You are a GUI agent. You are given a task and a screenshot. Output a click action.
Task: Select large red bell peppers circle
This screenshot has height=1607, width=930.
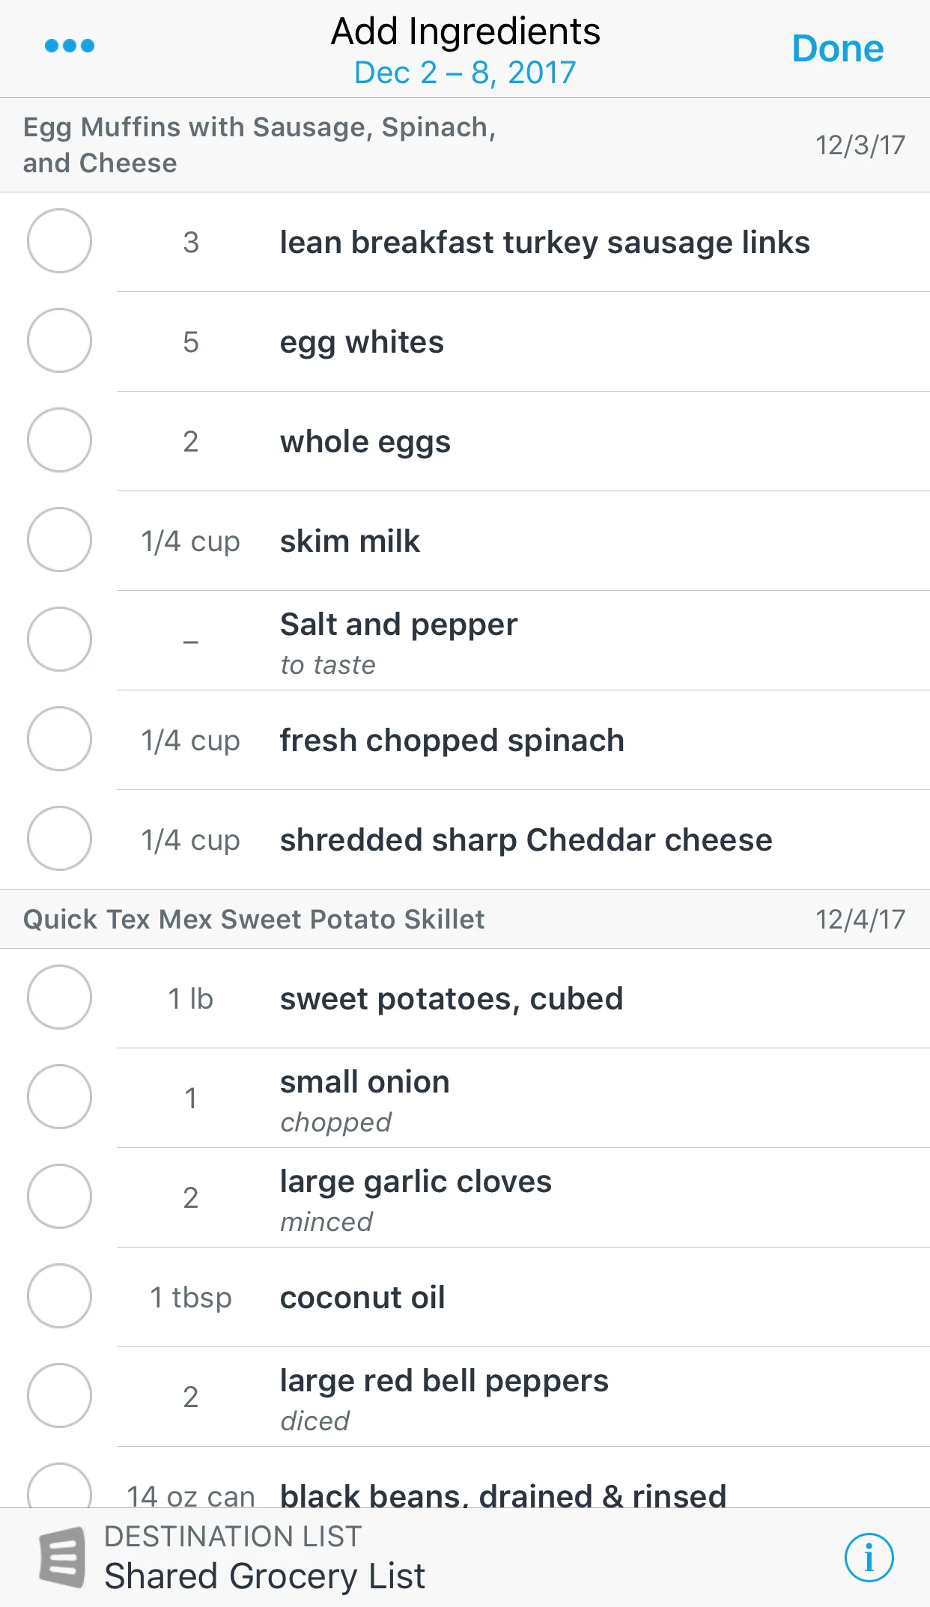click(x=59, y=1396)
